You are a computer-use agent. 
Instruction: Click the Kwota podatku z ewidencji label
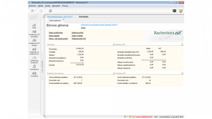127,83
